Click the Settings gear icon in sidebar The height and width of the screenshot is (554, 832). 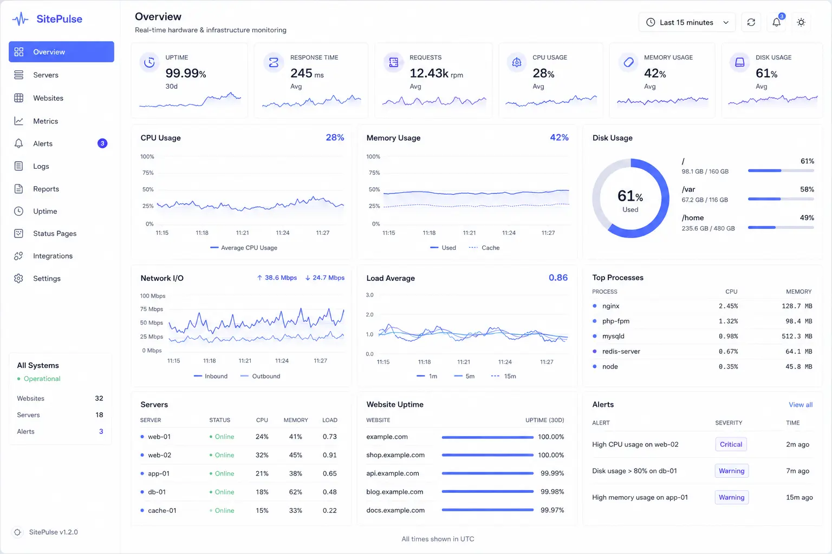19,278
